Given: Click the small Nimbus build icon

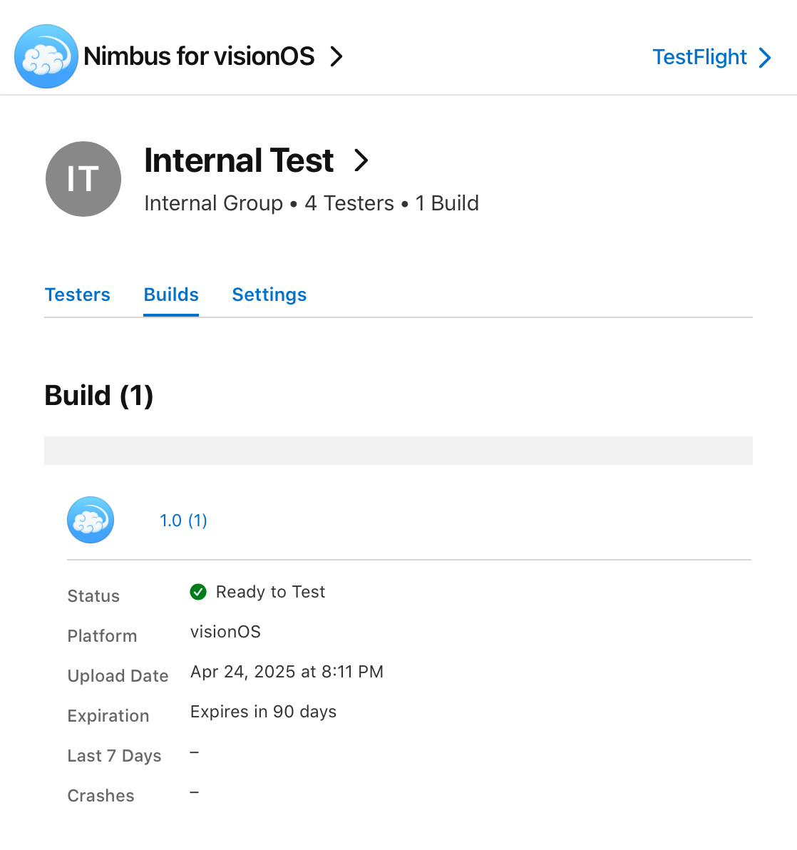Looking at the screenshot, I should point(91,520).
